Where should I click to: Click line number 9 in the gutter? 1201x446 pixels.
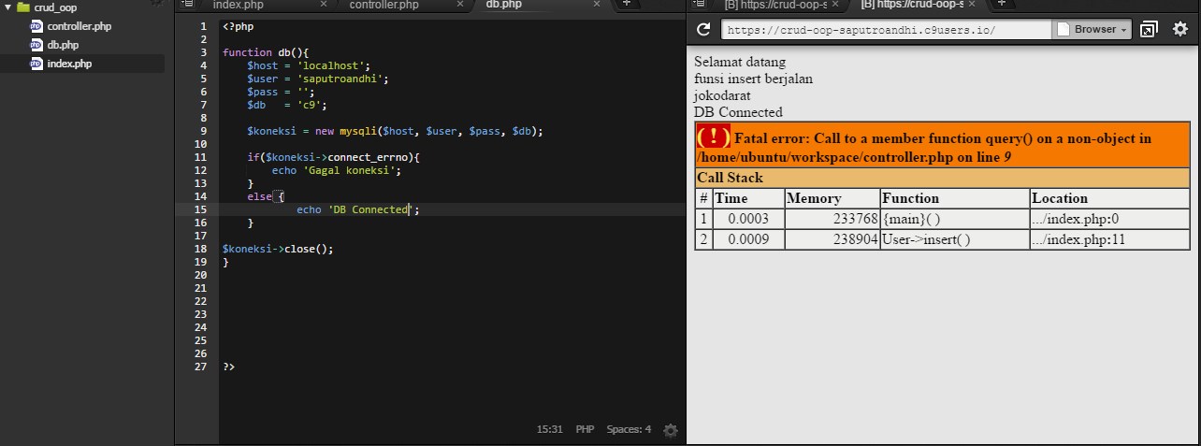[203, 131]
